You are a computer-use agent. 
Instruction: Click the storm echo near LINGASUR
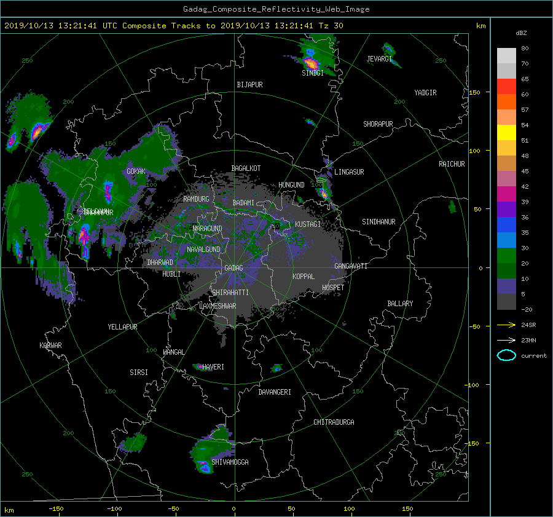click(x=323, y=193)
